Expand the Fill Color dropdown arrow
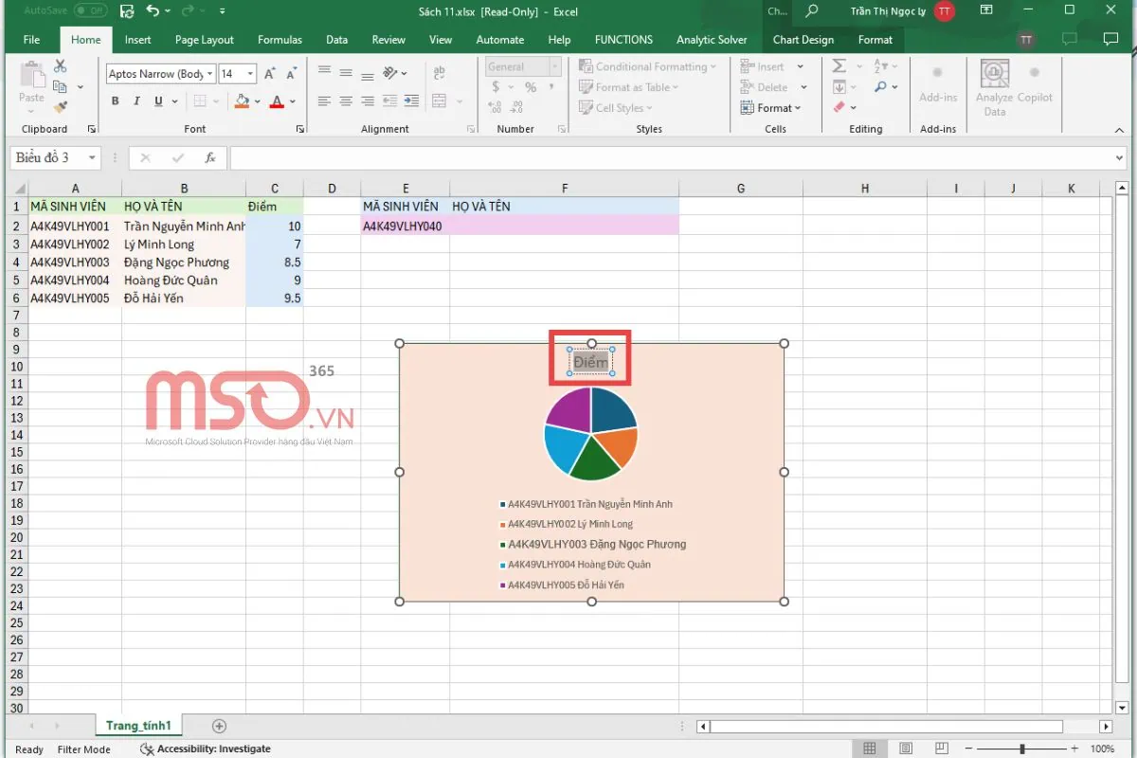 pos(256,101)
